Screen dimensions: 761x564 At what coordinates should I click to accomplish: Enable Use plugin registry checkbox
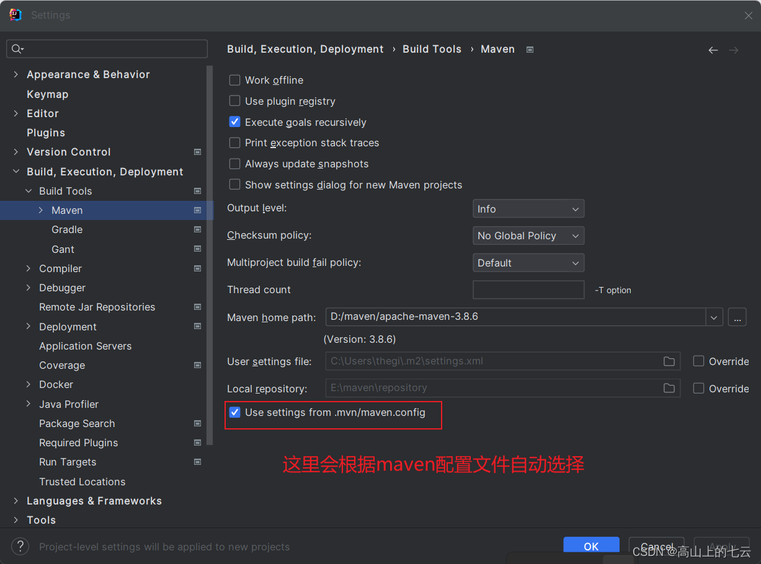click(x=234, y=100)
